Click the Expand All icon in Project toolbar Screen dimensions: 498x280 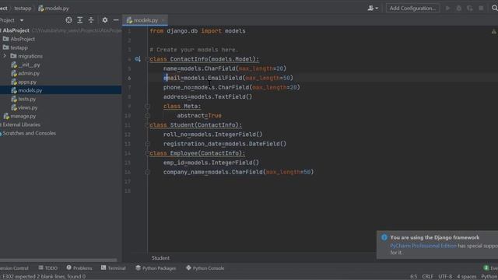tap(79, 20)
